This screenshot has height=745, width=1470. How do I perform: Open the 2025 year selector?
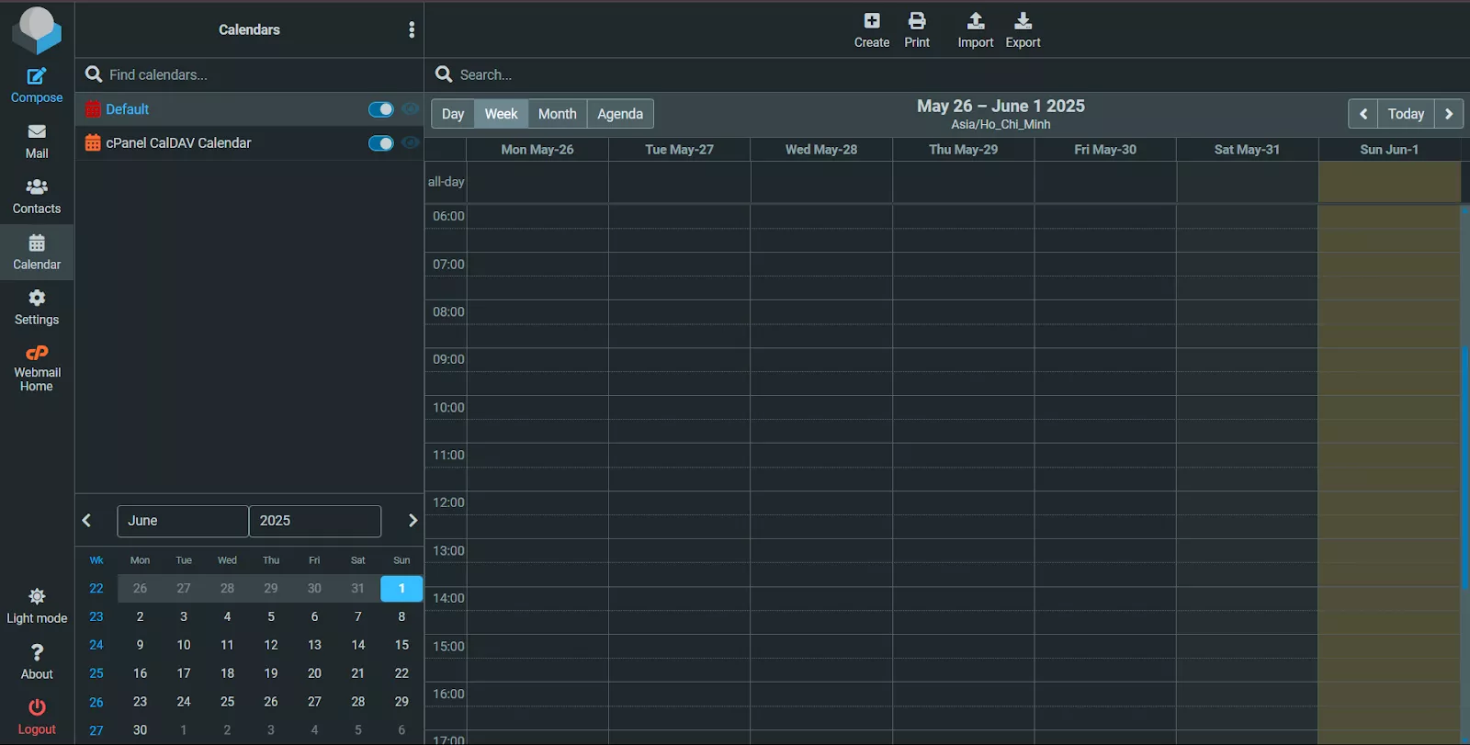(x=314, y=521)
